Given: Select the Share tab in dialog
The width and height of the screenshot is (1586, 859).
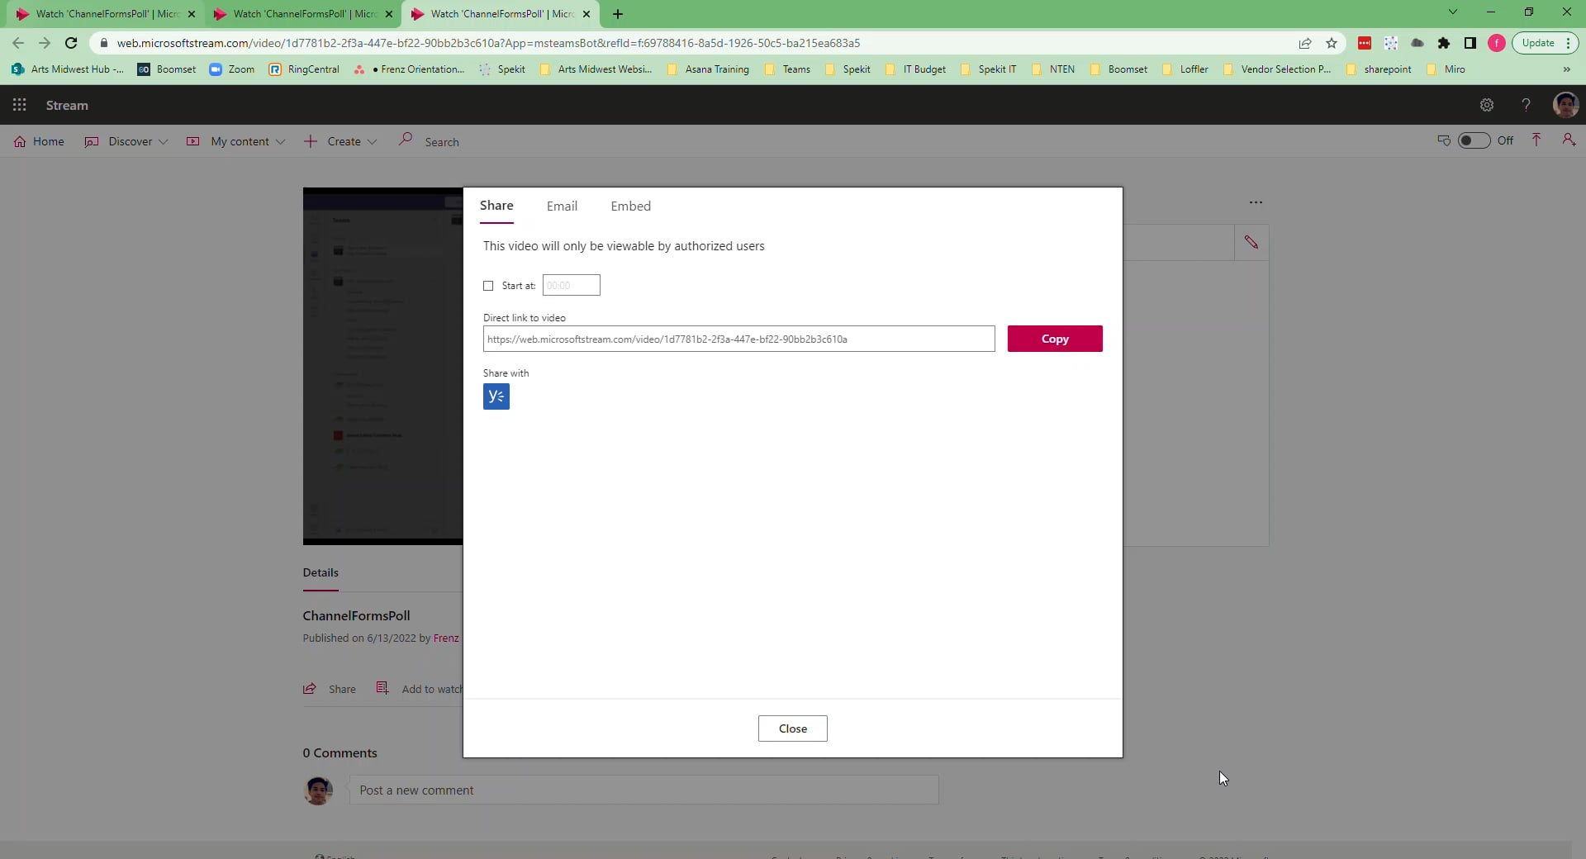Looking at the screenshot, I should (x=496, y=206).
